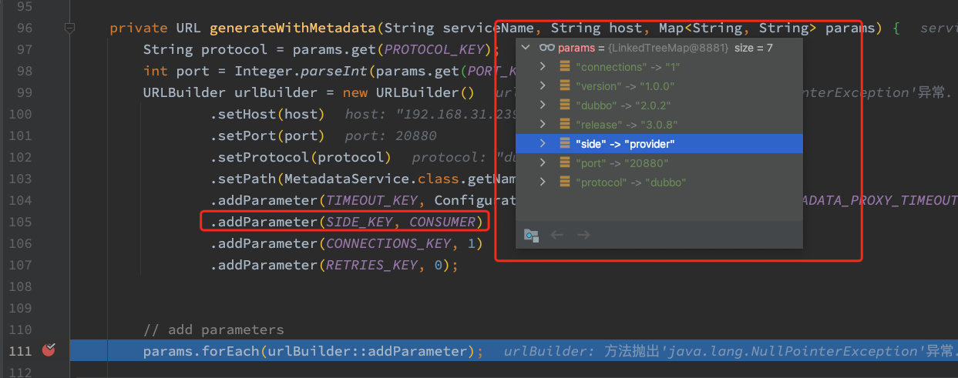Click the forward arrow in popup footer

tap(583, 234)
